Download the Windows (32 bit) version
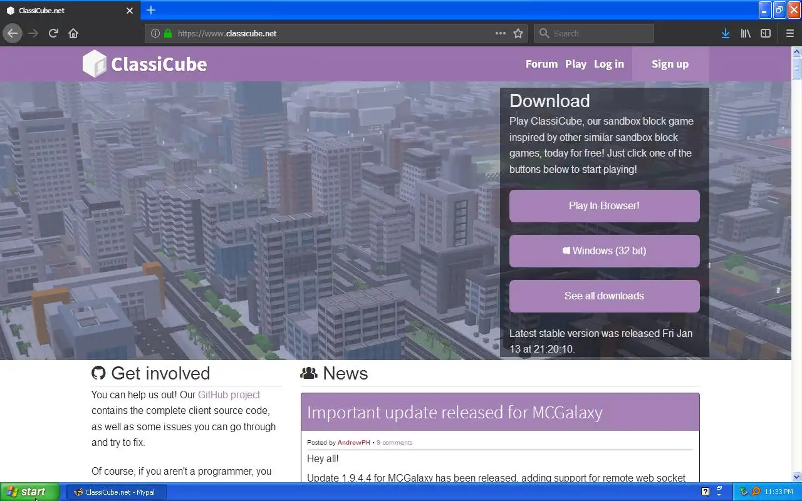This screenshot has width=802, height=501. (x=604, y=250)
